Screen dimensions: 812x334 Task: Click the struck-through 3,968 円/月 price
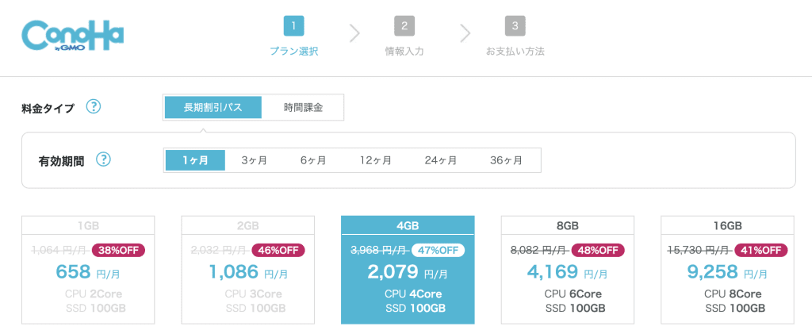pyautogui.click(x=379, y=250)
